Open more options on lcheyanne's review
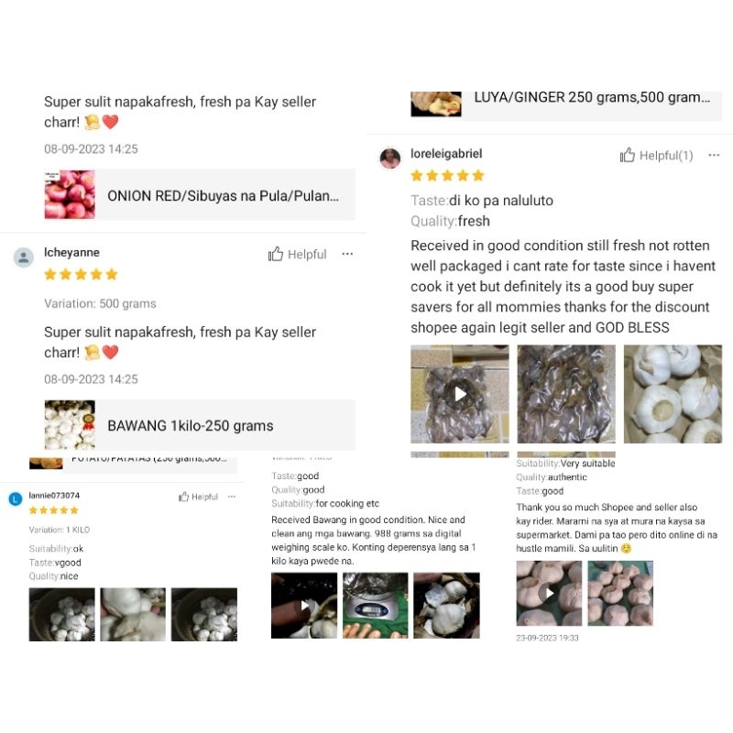This screenshot has width=733, height=733. click(x=347, y=254)
